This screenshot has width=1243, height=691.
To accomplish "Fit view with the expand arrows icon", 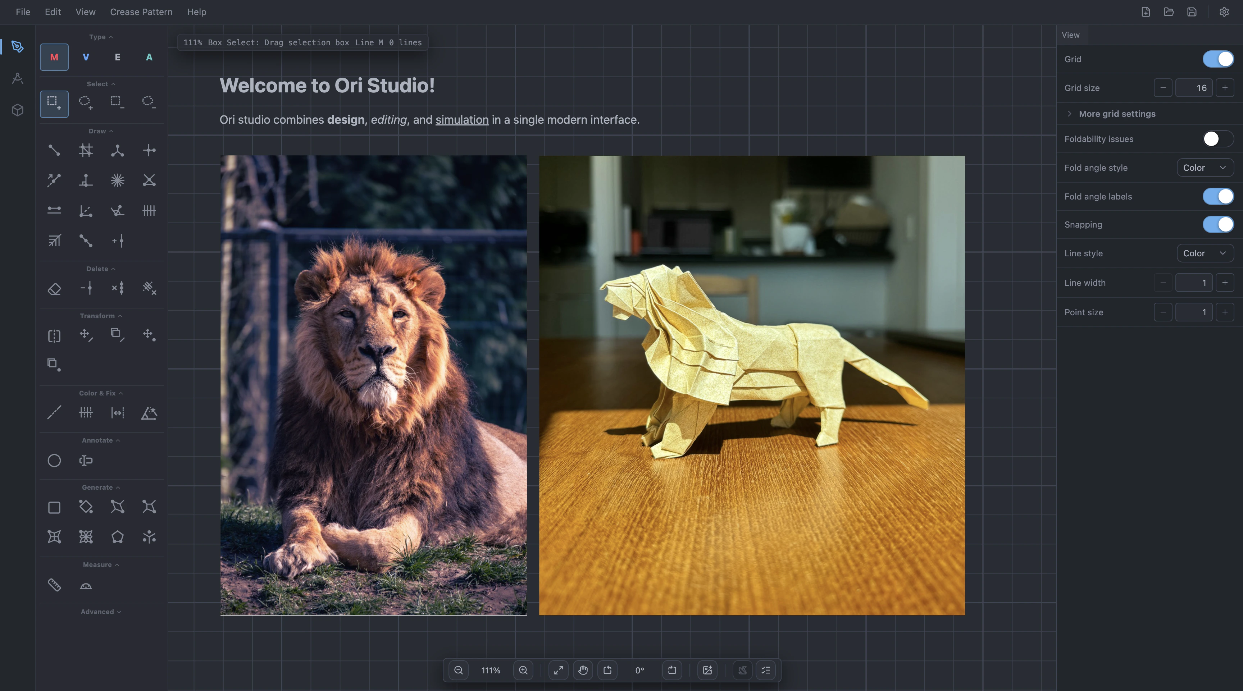I will [x=558, y=670].
